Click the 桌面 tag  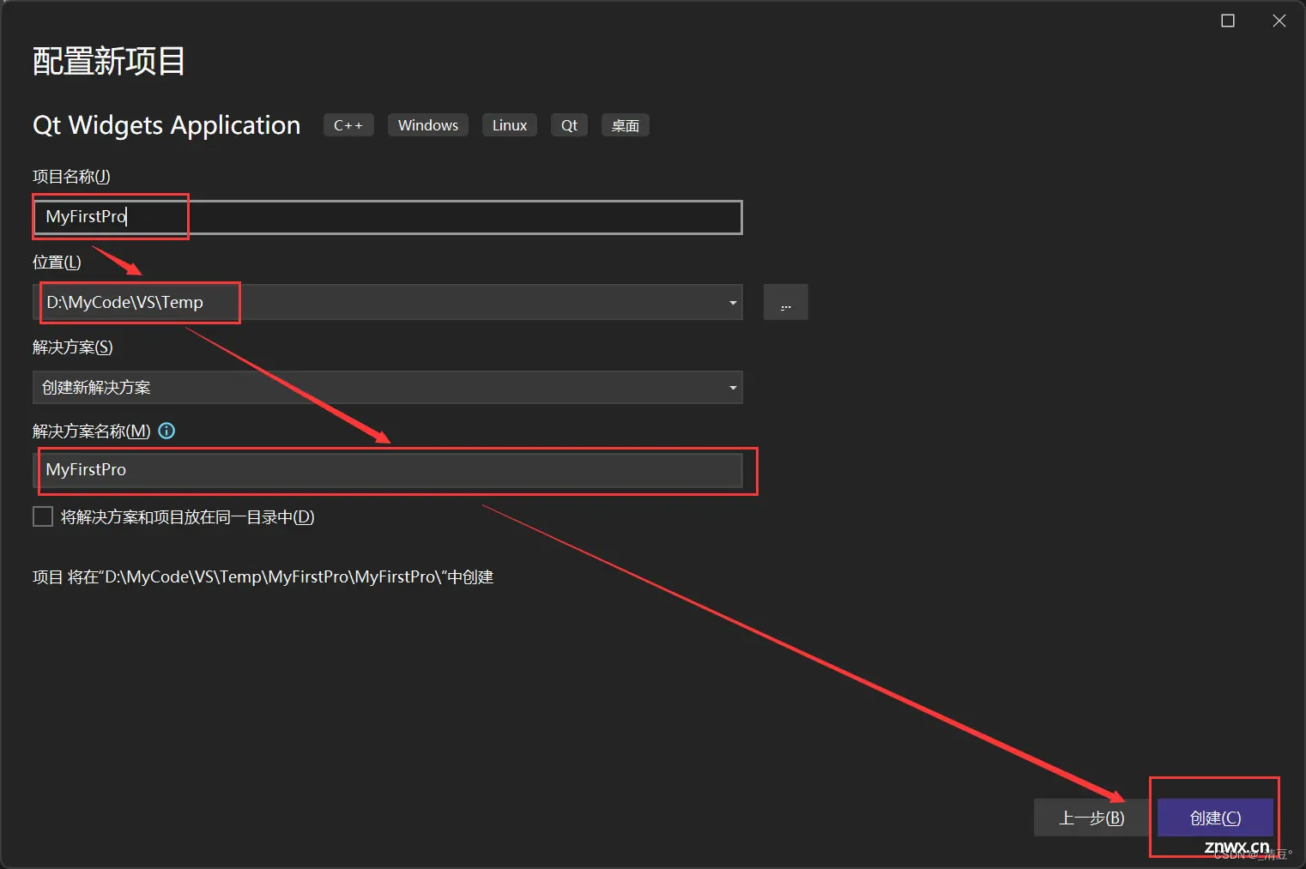[625, 125]
